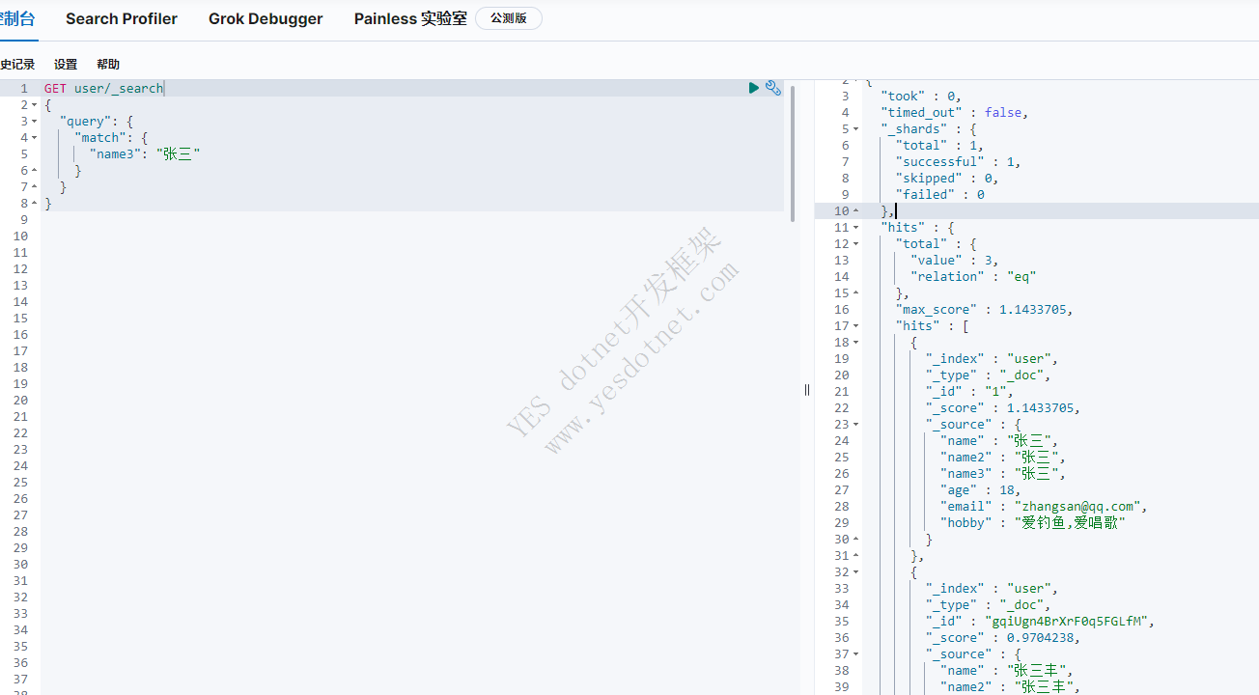Click the "timed_out" : false line
1259x695 pixels.
954,112
